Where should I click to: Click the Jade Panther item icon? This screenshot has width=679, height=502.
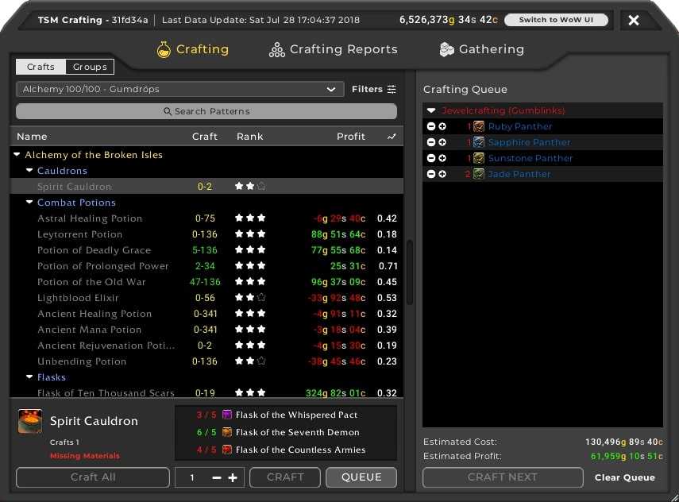pyautogui.click(x=479, y=174)
